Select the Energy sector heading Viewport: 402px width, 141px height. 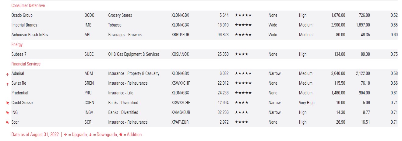click(17, 44)
